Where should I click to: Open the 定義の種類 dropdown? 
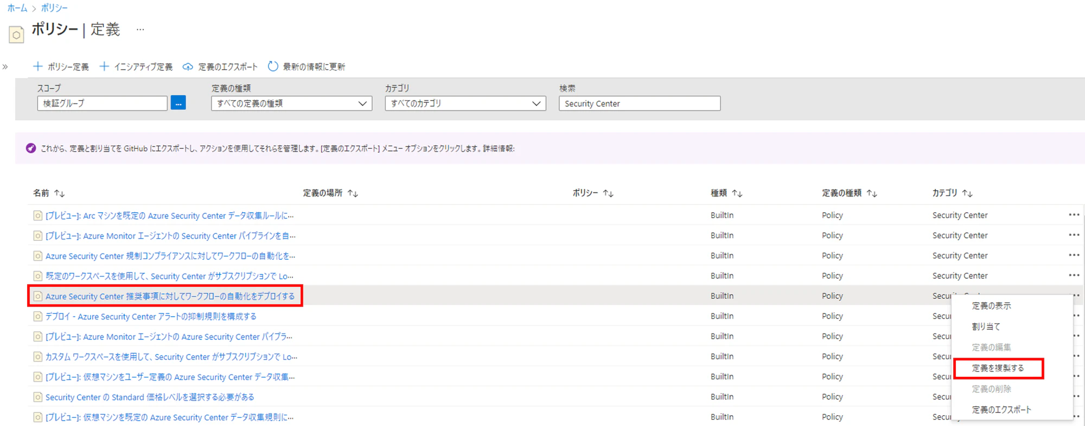pyautogui.click(x=292, y=103)
